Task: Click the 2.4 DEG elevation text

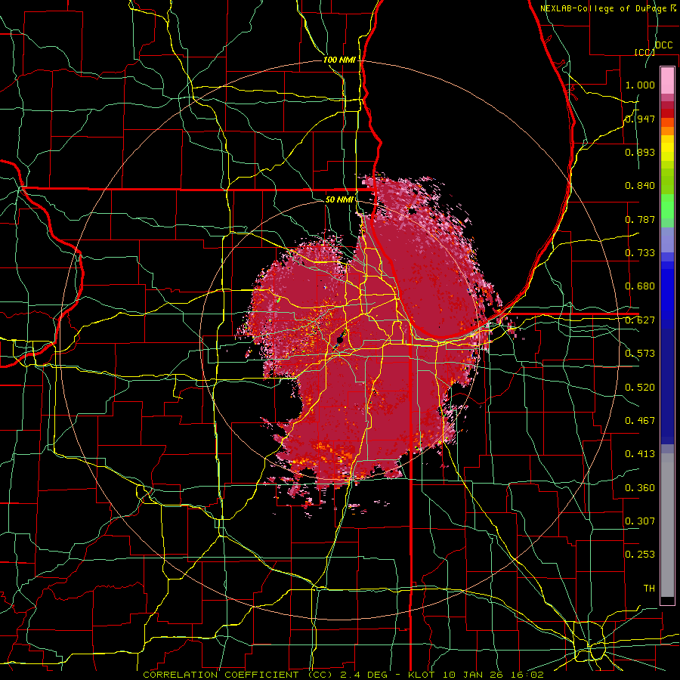Action: tap(363, 675)
